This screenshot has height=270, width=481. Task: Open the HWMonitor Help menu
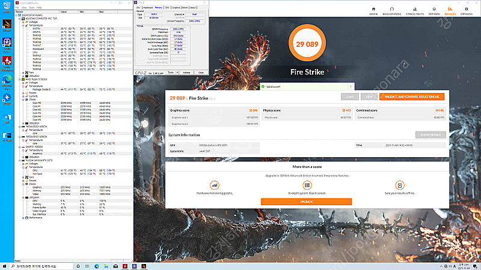(39, 8)
